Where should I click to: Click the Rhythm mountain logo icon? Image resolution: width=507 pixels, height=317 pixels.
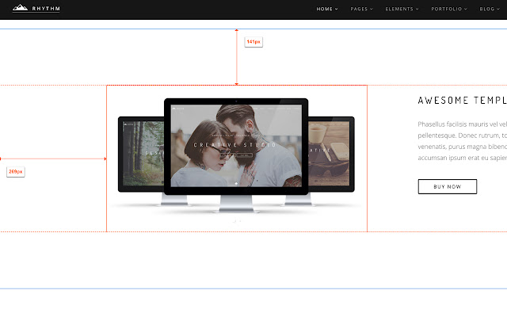[19, 10]
